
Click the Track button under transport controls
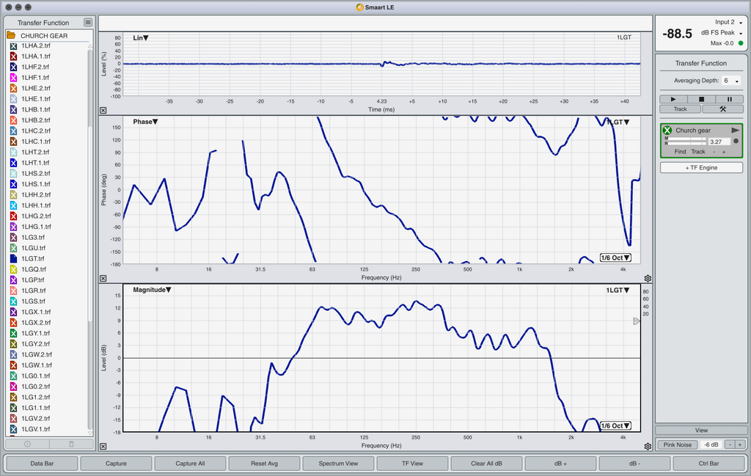(x=680, y=109)
